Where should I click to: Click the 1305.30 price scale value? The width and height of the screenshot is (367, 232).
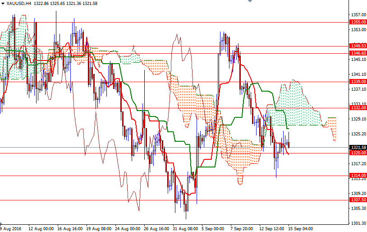[358, 209]
